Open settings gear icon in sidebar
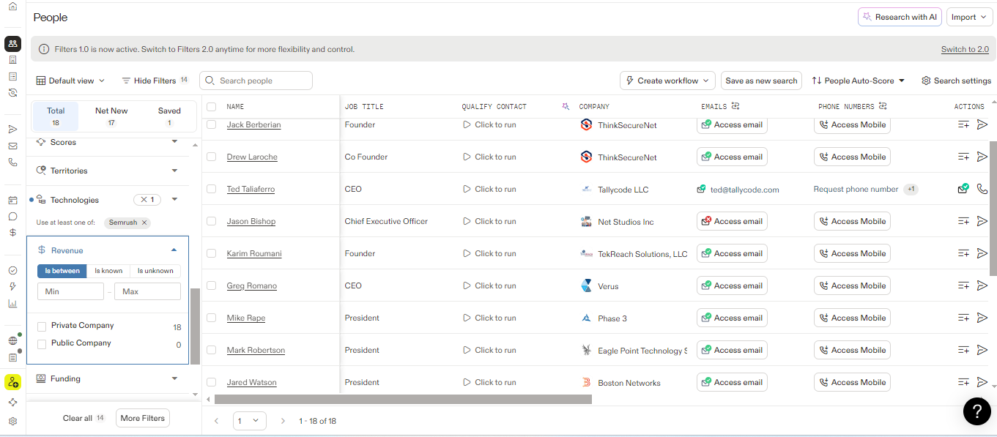The image size is (997, 437). pos(12,422)
